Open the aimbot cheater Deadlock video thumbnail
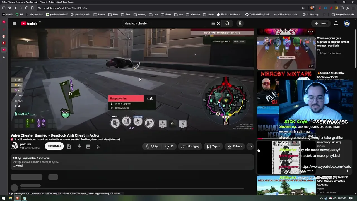357x201 pixels. click(x=286, y=53)
